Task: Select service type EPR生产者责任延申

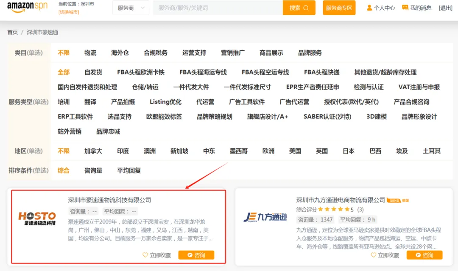Action: [313, 87]
